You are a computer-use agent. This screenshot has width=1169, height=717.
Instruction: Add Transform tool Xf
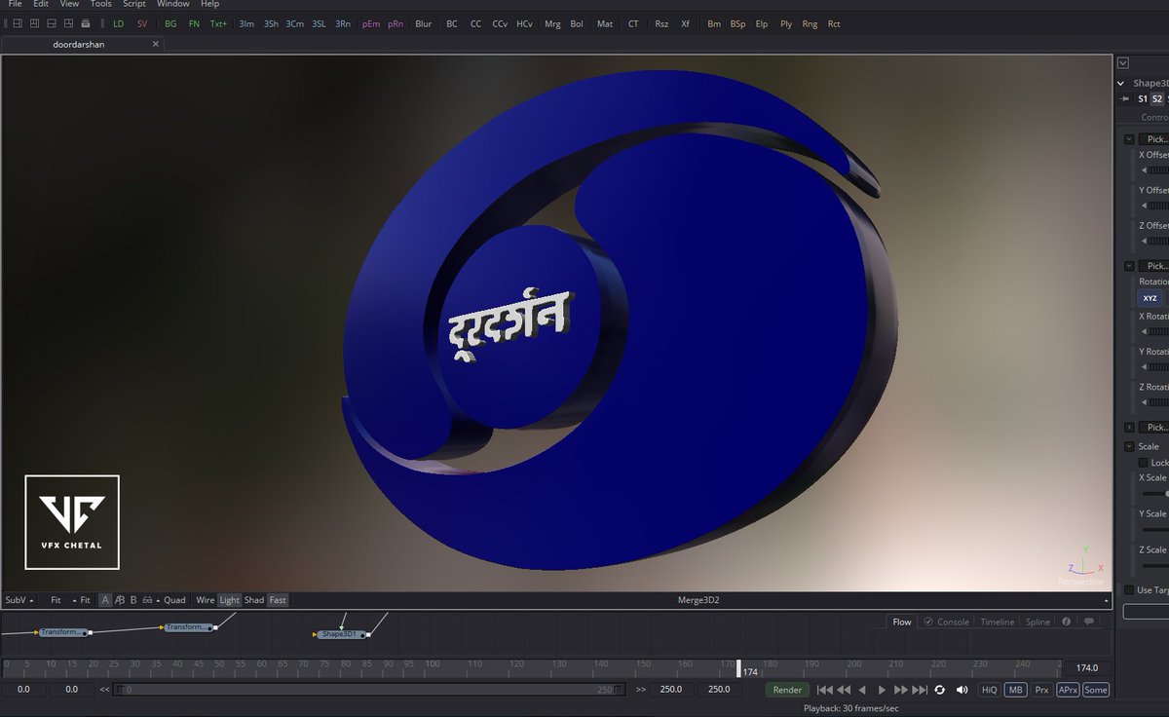pyautogui.click(x=686, y=23)
